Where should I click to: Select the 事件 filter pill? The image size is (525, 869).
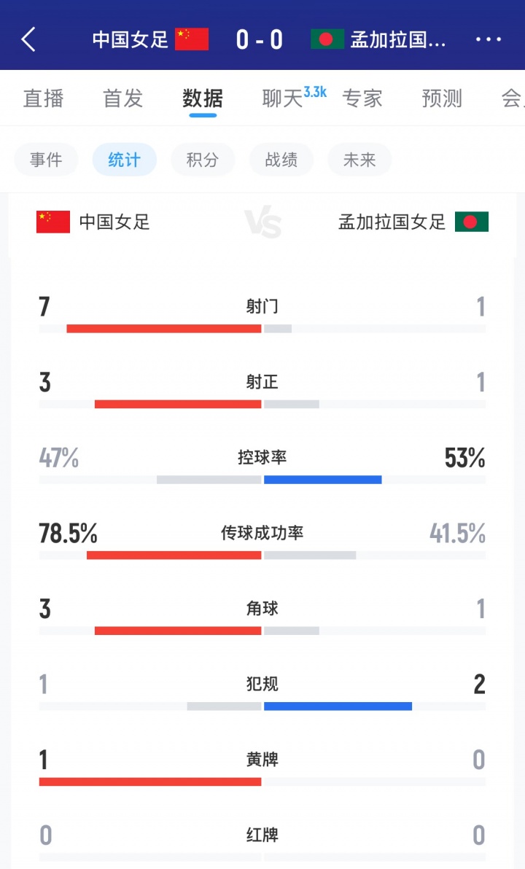pos(46,160)
